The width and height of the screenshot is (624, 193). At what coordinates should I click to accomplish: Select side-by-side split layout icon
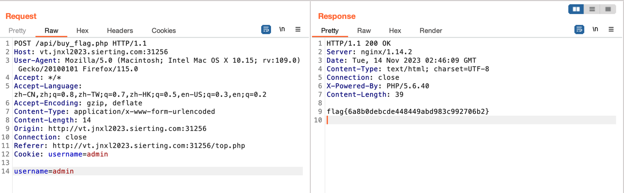(x=576, y=9)
